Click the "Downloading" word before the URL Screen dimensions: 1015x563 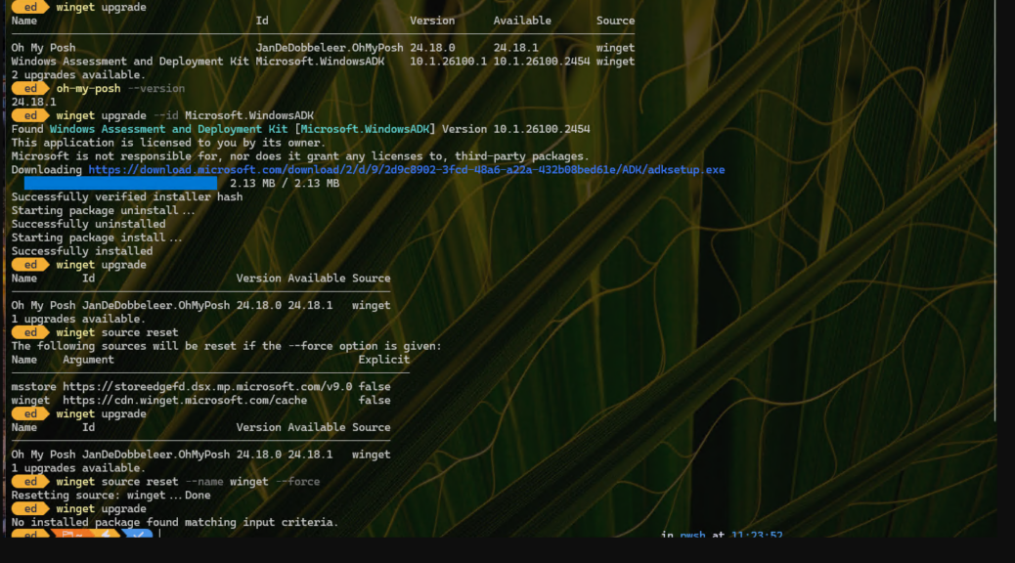pos(47,170)
